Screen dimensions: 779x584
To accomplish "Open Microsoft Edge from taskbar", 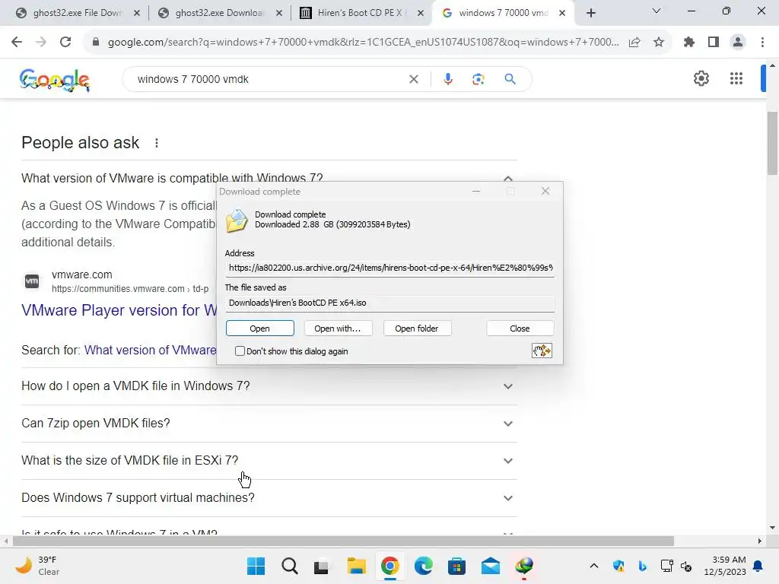I will 423,566.
